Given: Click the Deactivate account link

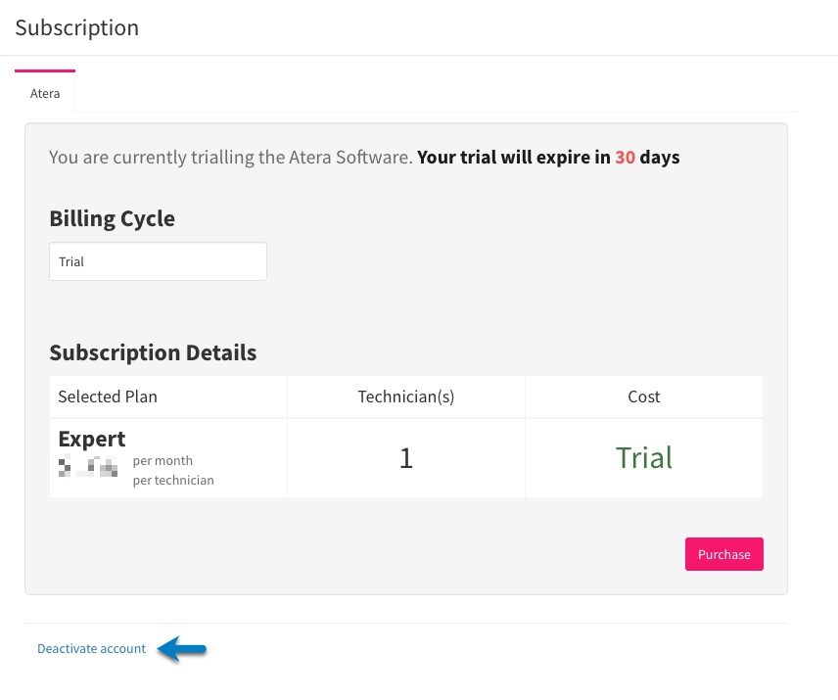Looking at the screenshot, I should click(x=91, y=649).
